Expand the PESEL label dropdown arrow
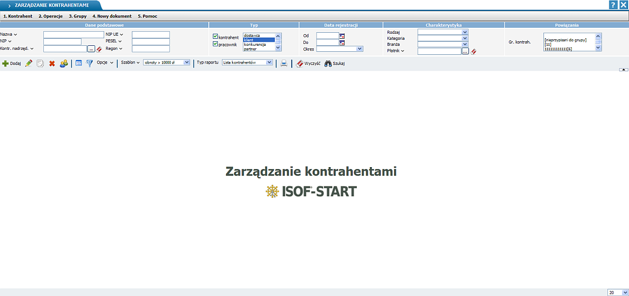This screenshot has width=629, height=296. pos(120,41)
